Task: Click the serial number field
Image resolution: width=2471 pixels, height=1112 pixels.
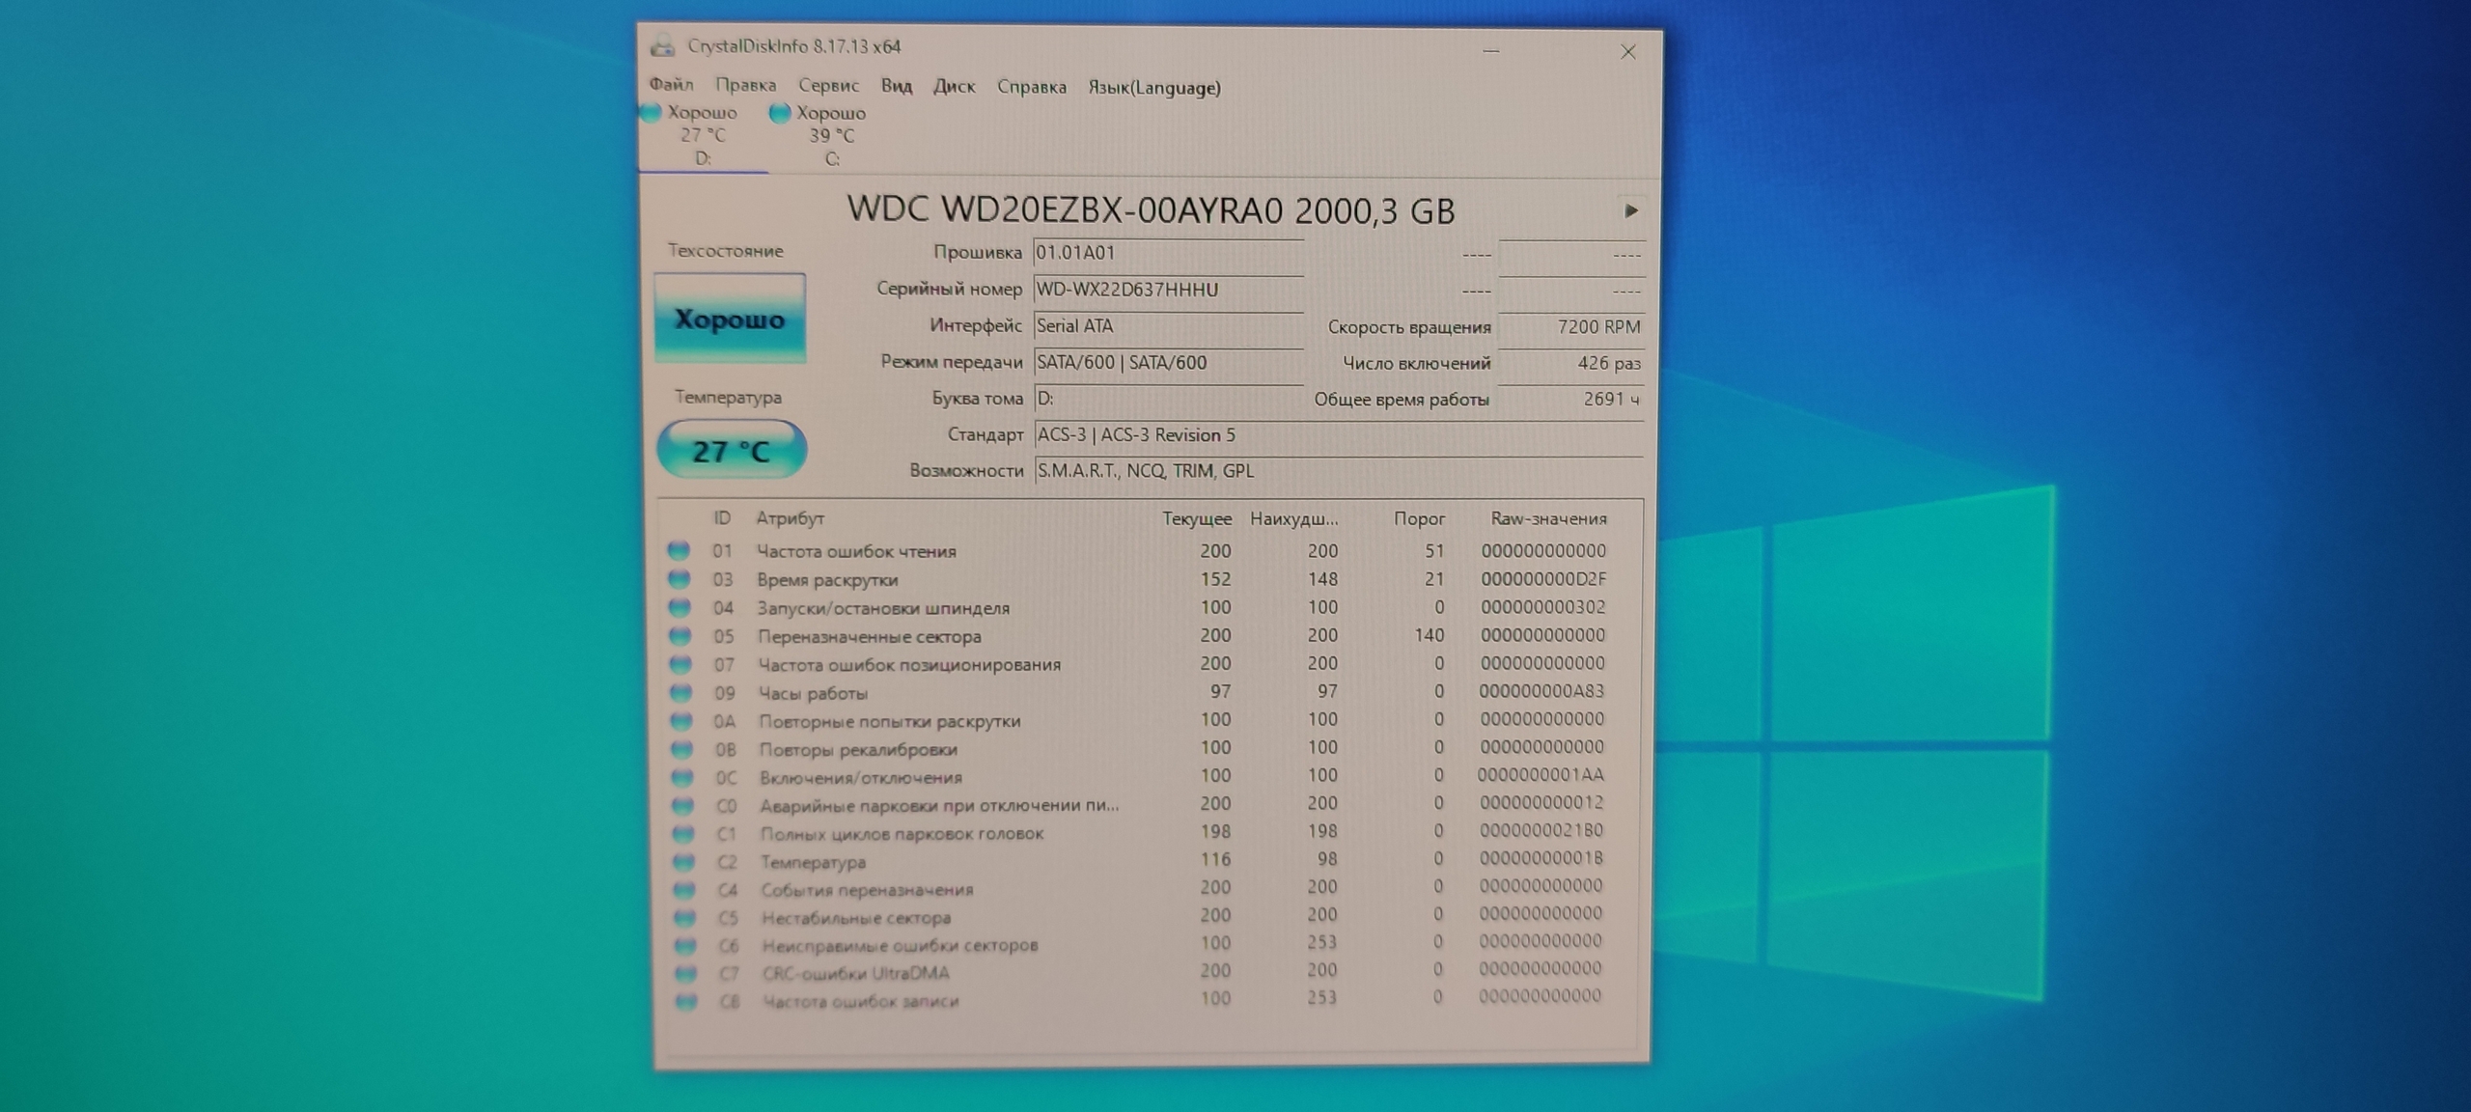Action: [1167, 290]
